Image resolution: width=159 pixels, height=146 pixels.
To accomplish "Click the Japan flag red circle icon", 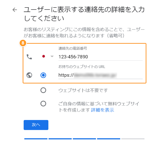I will pyautogui.click(x=44, y=56).
